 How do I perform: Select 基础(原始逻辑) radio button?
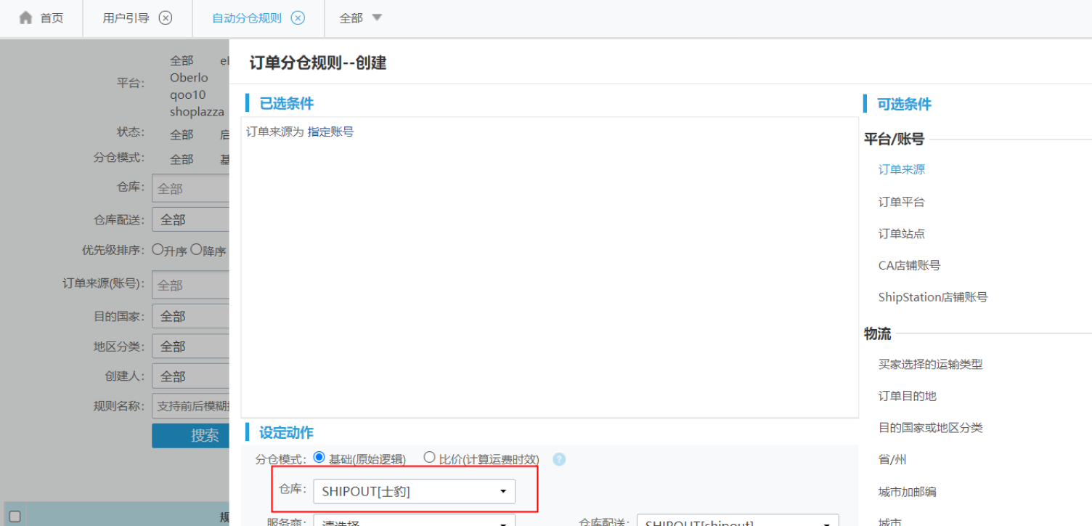[319, 458]
